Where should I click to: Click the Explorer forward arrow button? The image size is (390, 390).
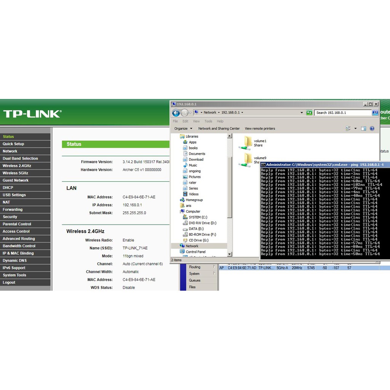[184, 113]
